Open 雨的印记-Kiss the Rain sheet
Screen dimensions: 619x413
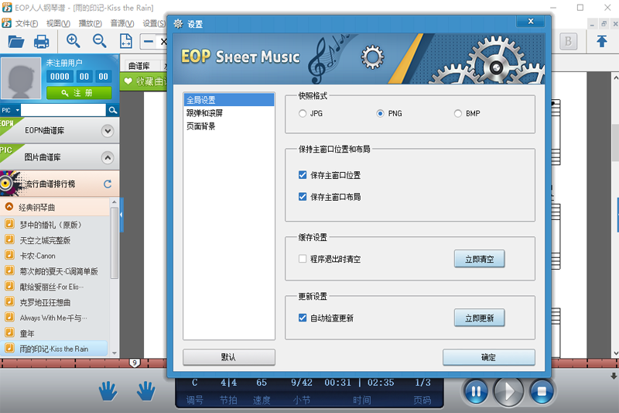(54, 349)
